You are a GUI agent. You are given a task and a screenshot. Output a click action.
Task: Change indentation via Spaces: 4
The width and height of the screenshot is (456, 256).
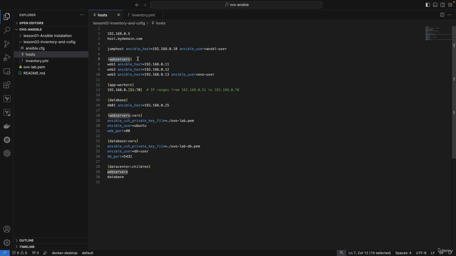pyautogui.click(x=403, y=253)
